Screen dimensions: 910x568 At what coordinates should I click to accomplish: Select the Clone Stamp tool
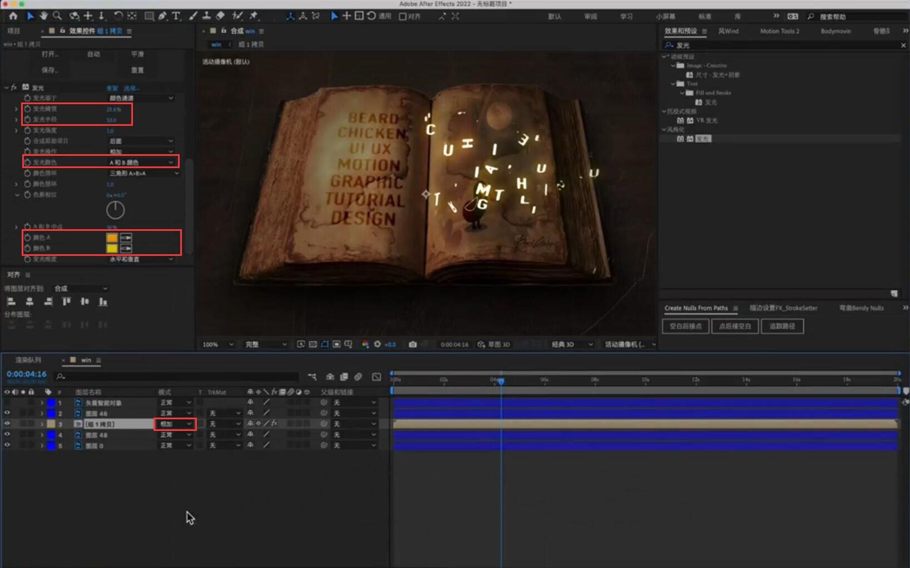[206, 16]
